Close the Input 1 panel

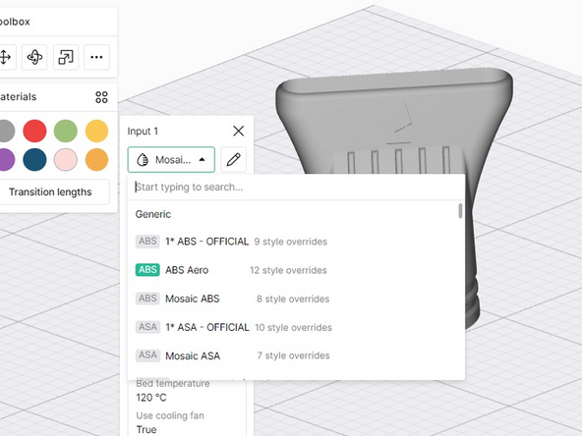coord(238,131)
